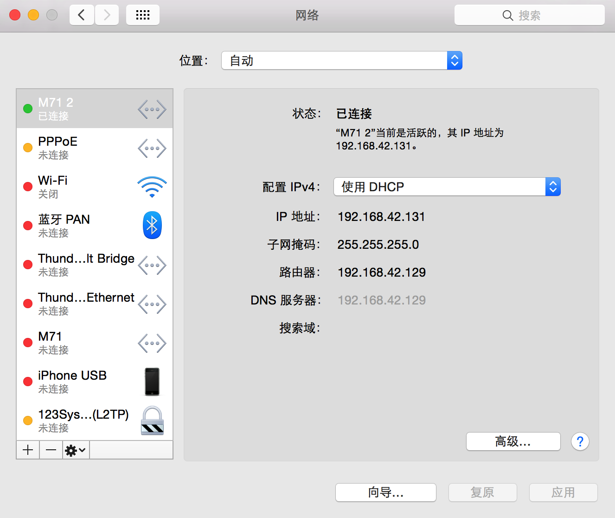Click red status dot of Thunderbolt Bridge
The height and width of the screenshot is (518, 615).
pos(28,265)
